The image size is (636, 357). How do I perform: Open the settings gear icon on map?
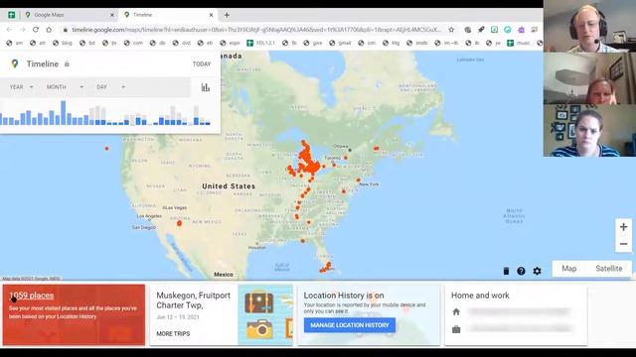click(x=537, y=271)
